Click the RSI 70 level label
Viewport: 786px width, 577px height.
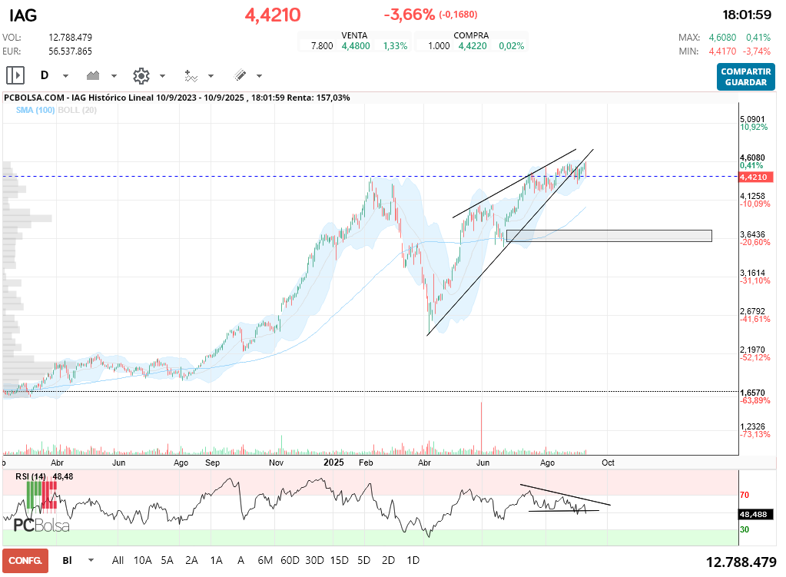point(745,496)
